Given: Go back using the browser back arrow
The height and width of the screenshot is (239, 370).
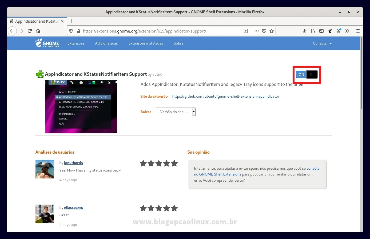Looking at the screenshot, I should tap(12, 31).
